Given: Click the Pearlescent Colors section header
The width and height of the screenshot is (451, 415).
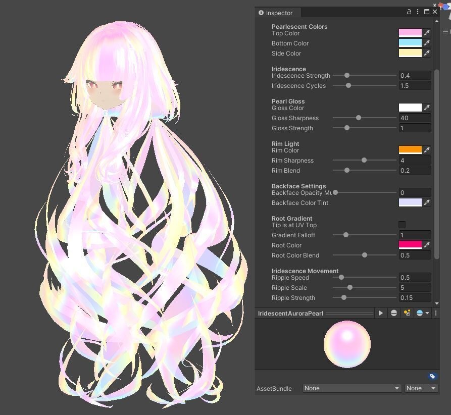Looking at the screenshot, I should pyautogui.click(x=299, y=26).
